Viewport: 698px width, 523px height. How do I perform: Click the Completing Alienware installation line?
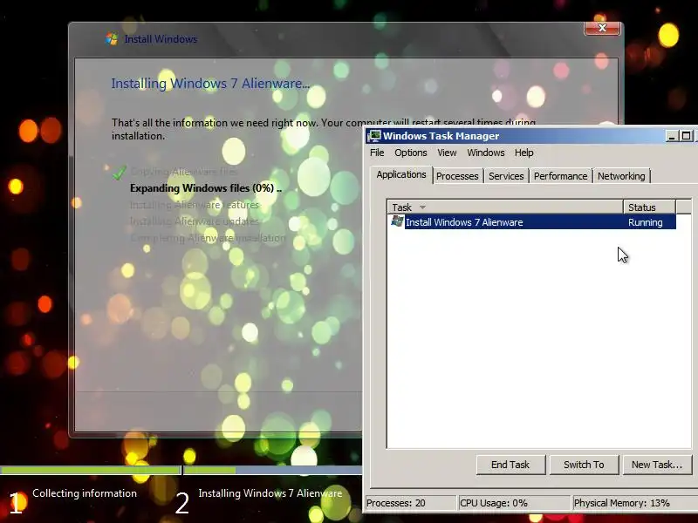[x=208, y=238]
